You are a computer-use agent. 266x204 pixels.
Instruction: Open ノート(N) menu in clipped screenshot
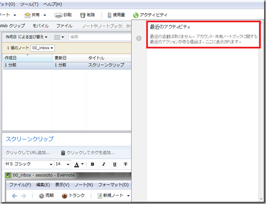coord(84,185)
